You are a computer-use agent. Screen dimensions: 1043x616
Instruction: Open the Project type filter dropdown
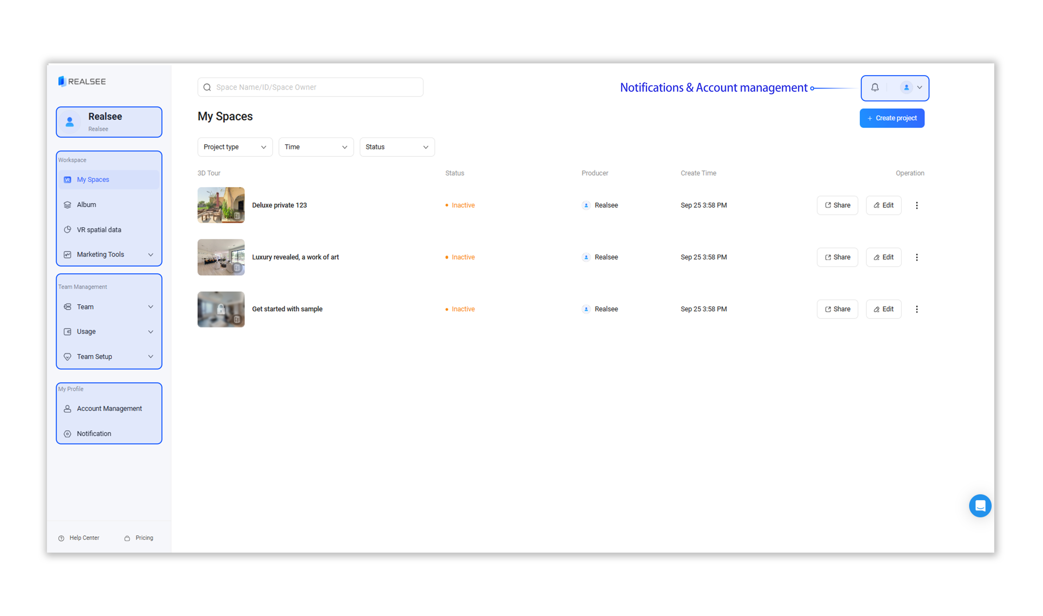point(234,147)
